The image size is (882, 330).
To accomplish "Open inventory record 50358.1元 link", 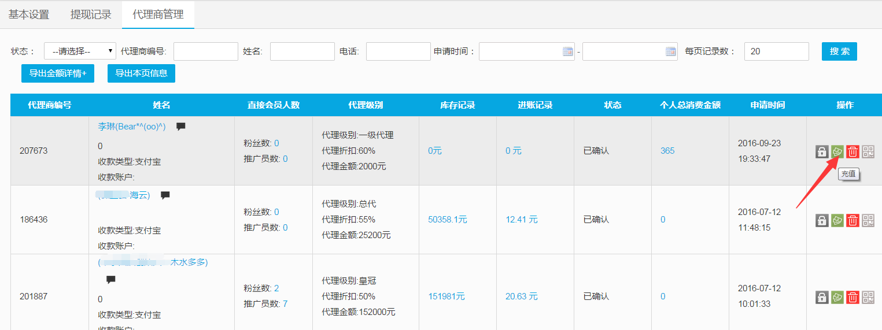I will pos(447,220).
